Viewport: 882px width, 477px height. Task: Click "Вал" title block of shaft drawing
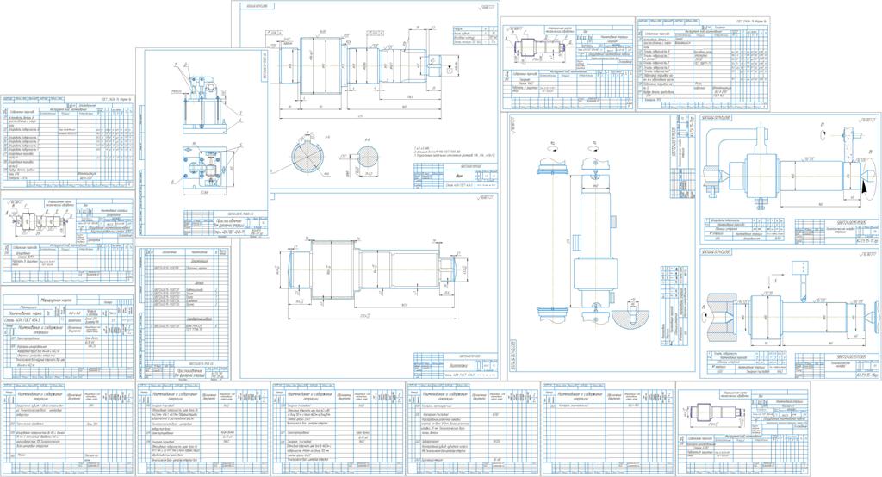(x=456, y=175)
